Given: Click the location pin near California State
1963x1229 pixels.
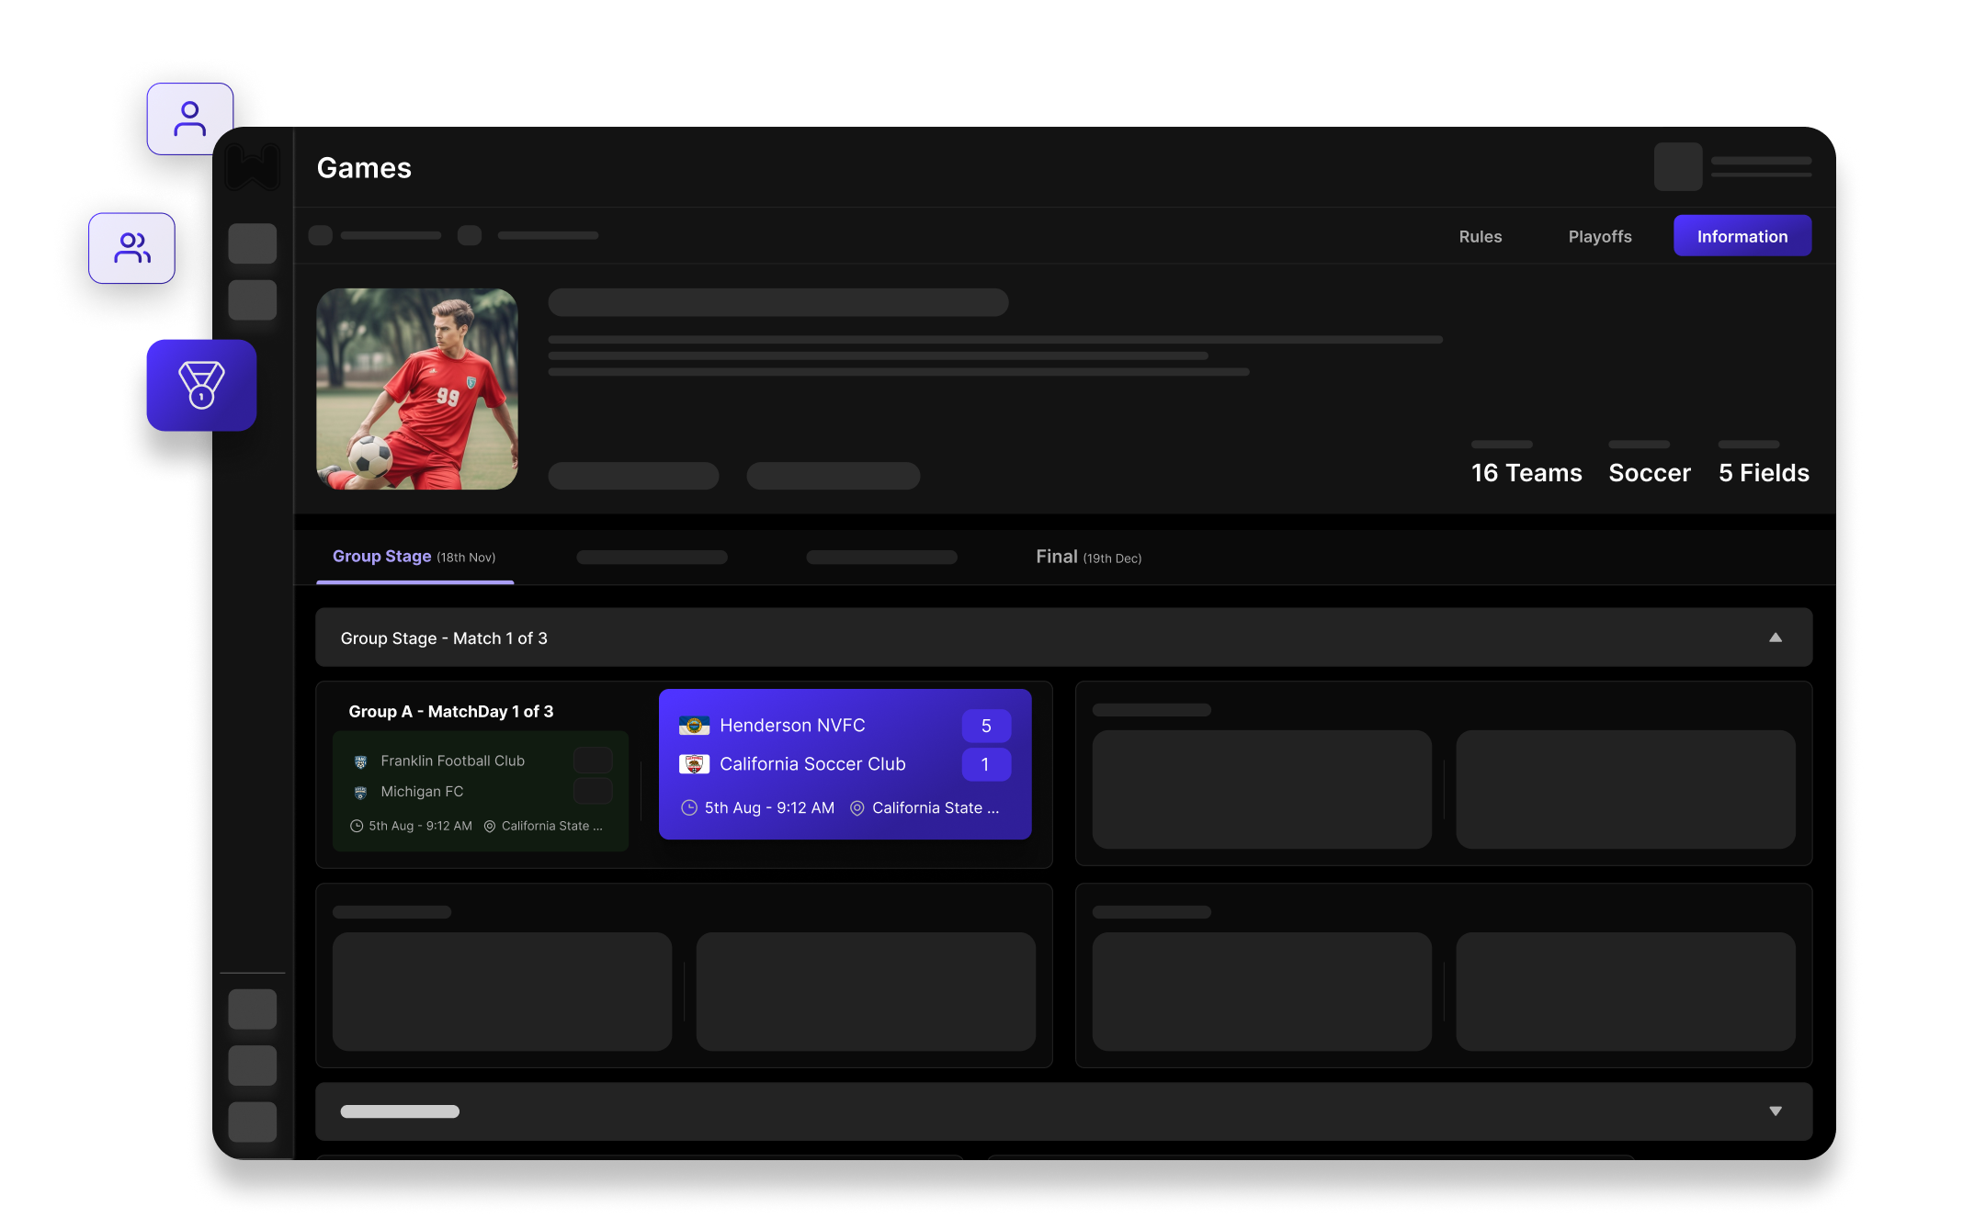Looking at the screenshot, I should (857, 808).
